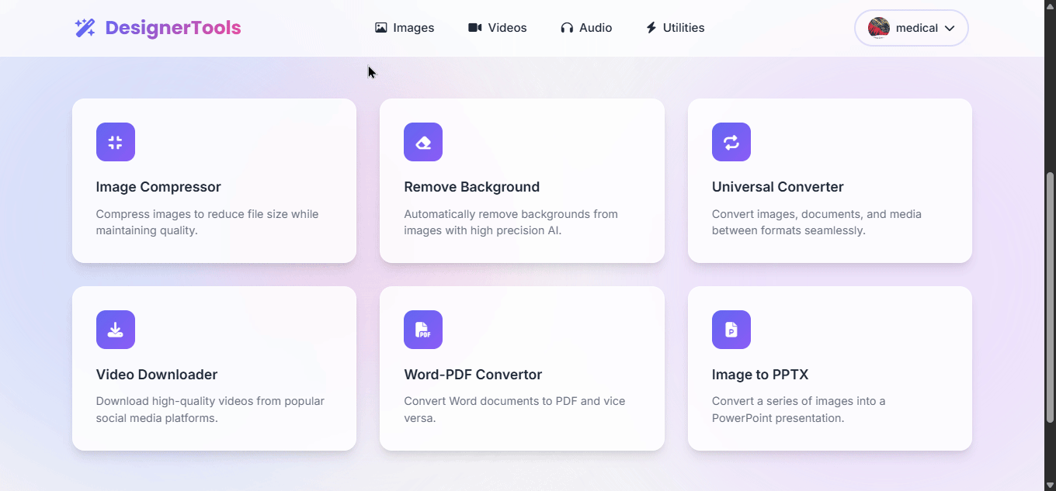The image size is (1056, 491).
Task: Open the Word-PDF Convertor card
Action: (522, 368)
